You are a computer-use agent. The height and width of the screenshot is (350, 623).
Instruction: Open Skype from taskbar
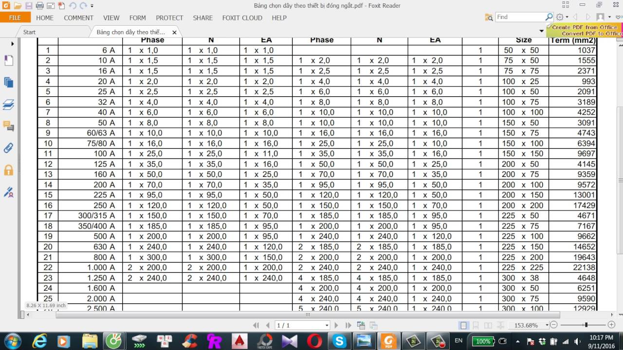339,341
